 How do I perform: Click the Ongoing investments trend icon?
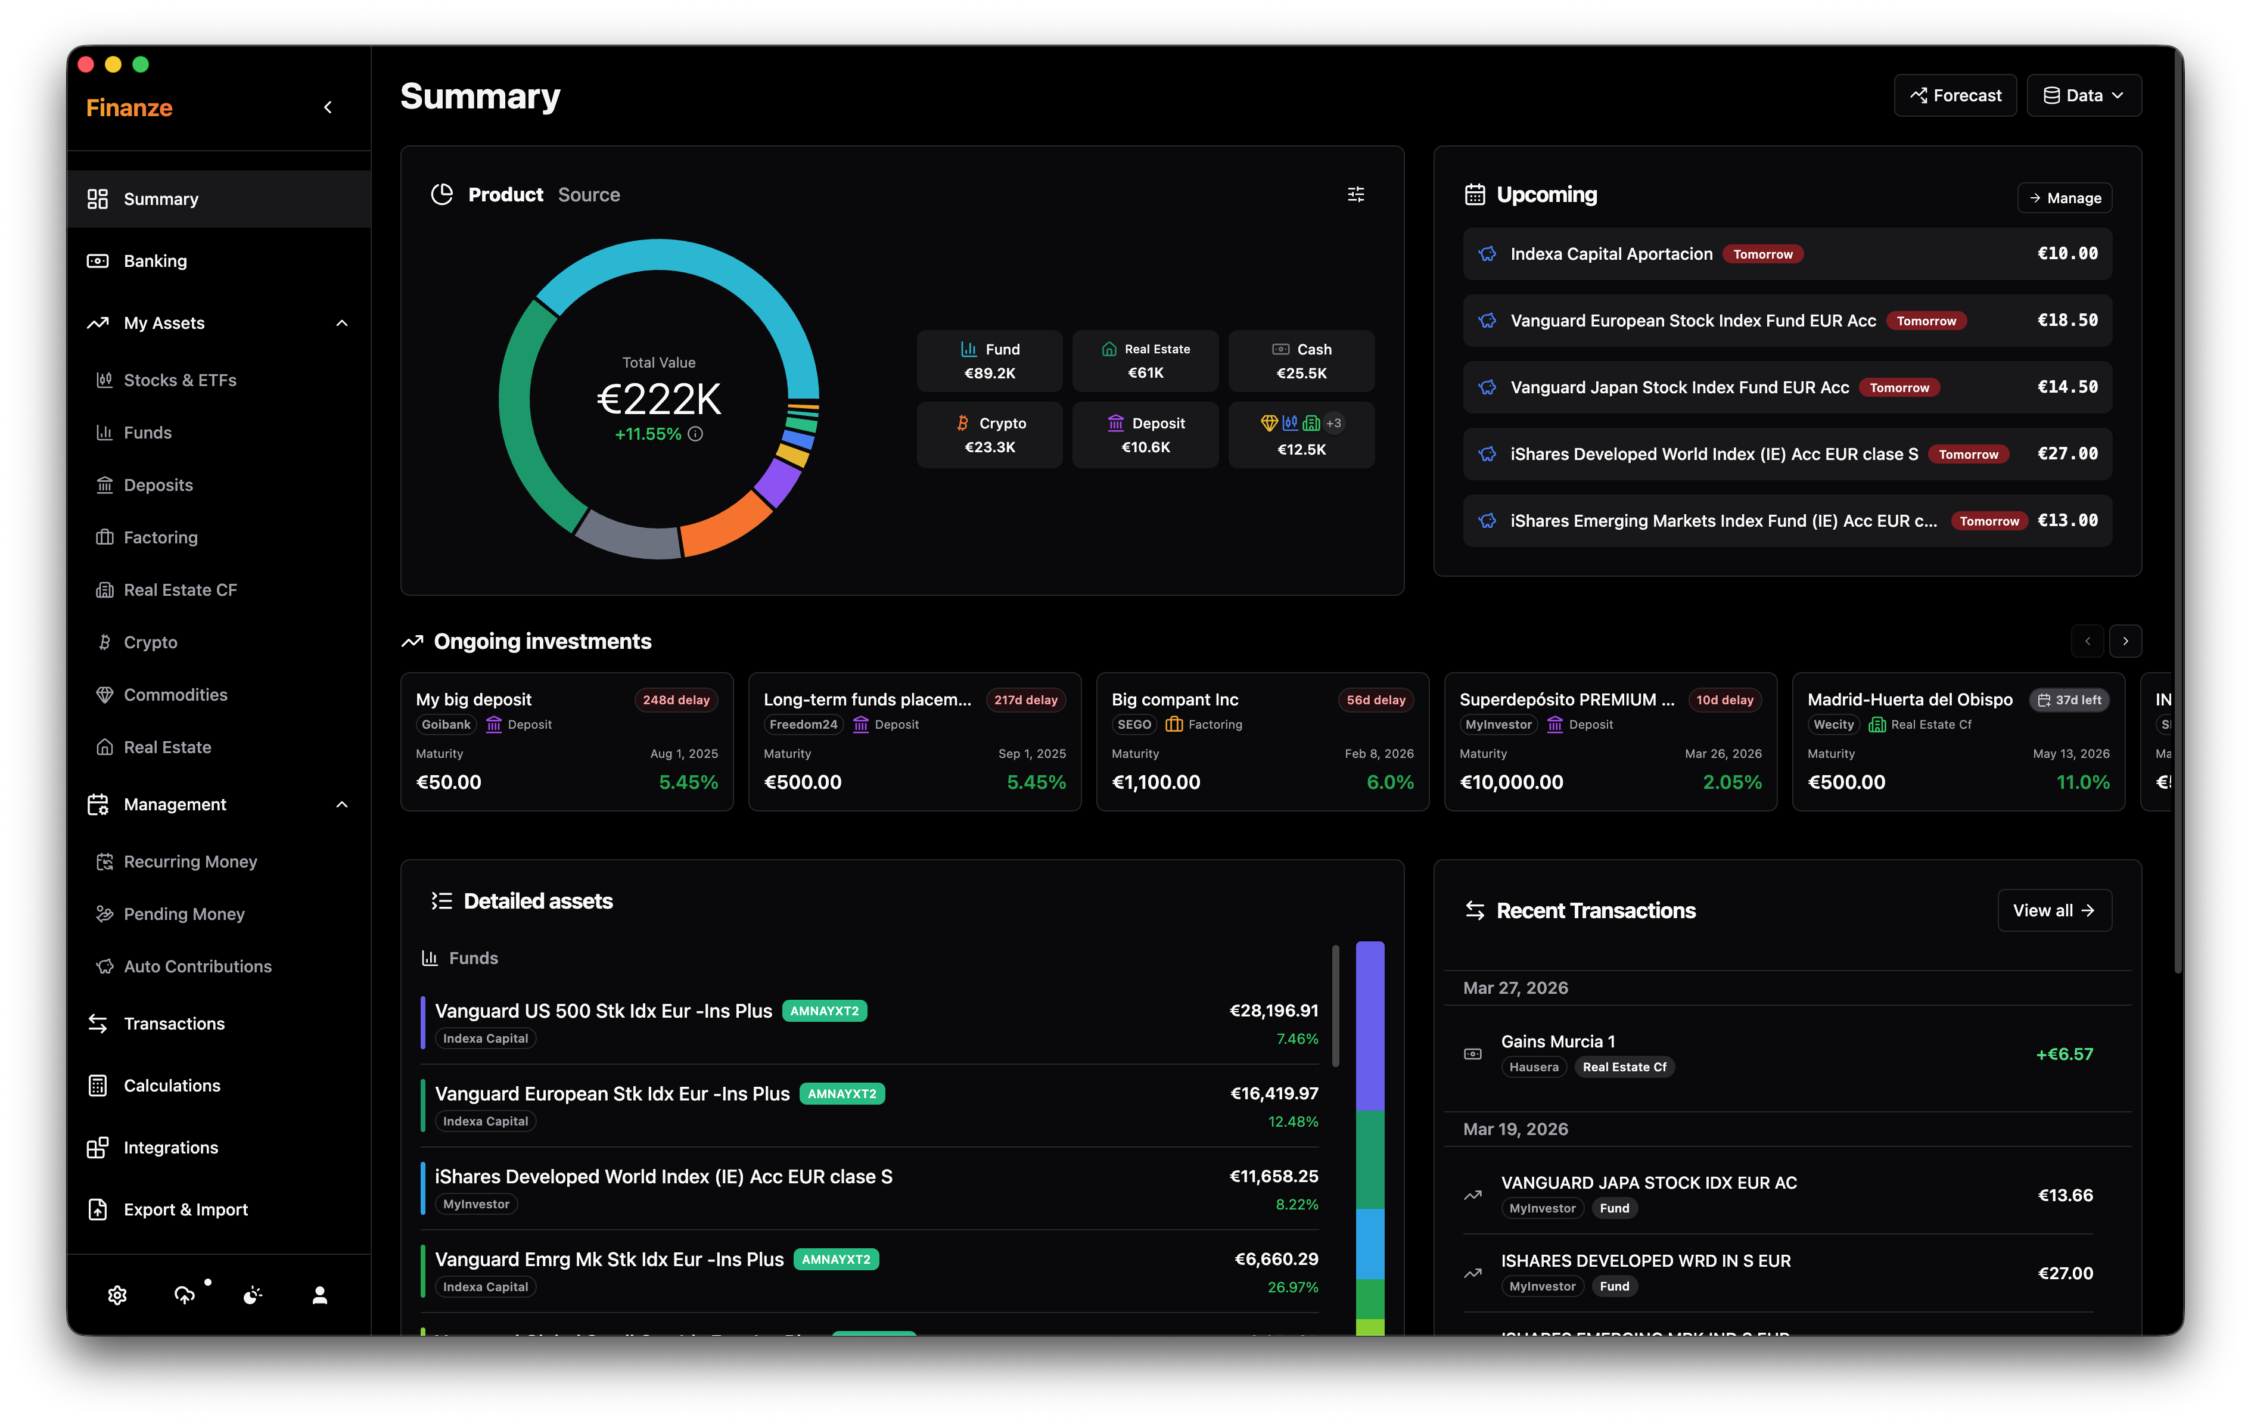[x=412, y=642]
